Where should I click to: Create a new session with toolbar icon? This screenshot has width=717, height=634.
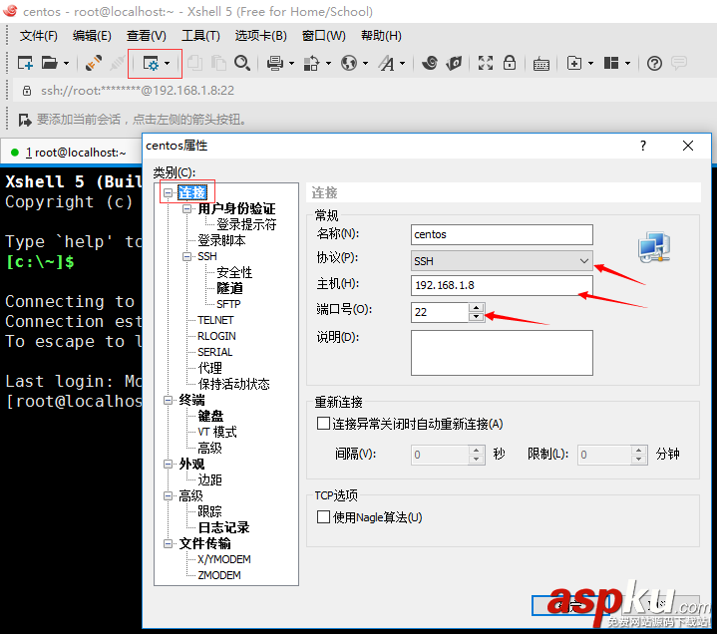click(x=25, y=63)
